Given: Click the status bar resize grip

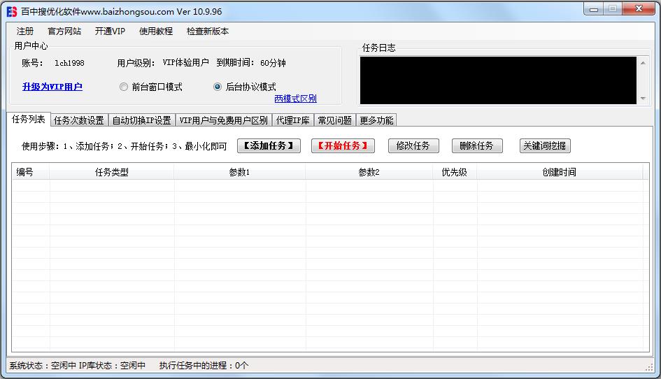Looking at the screenshot, I should click(650, 367).
